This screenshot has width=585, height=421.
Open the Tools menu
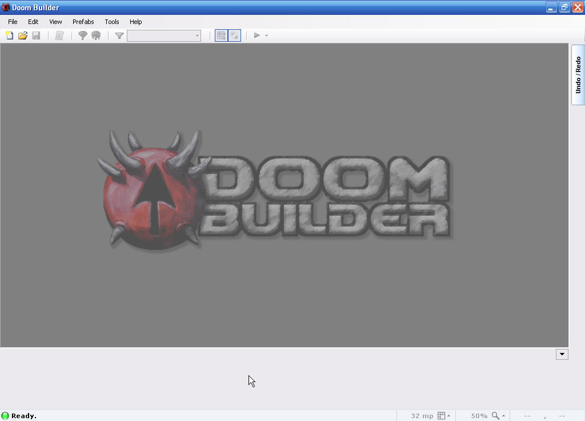tap(111, 22)
